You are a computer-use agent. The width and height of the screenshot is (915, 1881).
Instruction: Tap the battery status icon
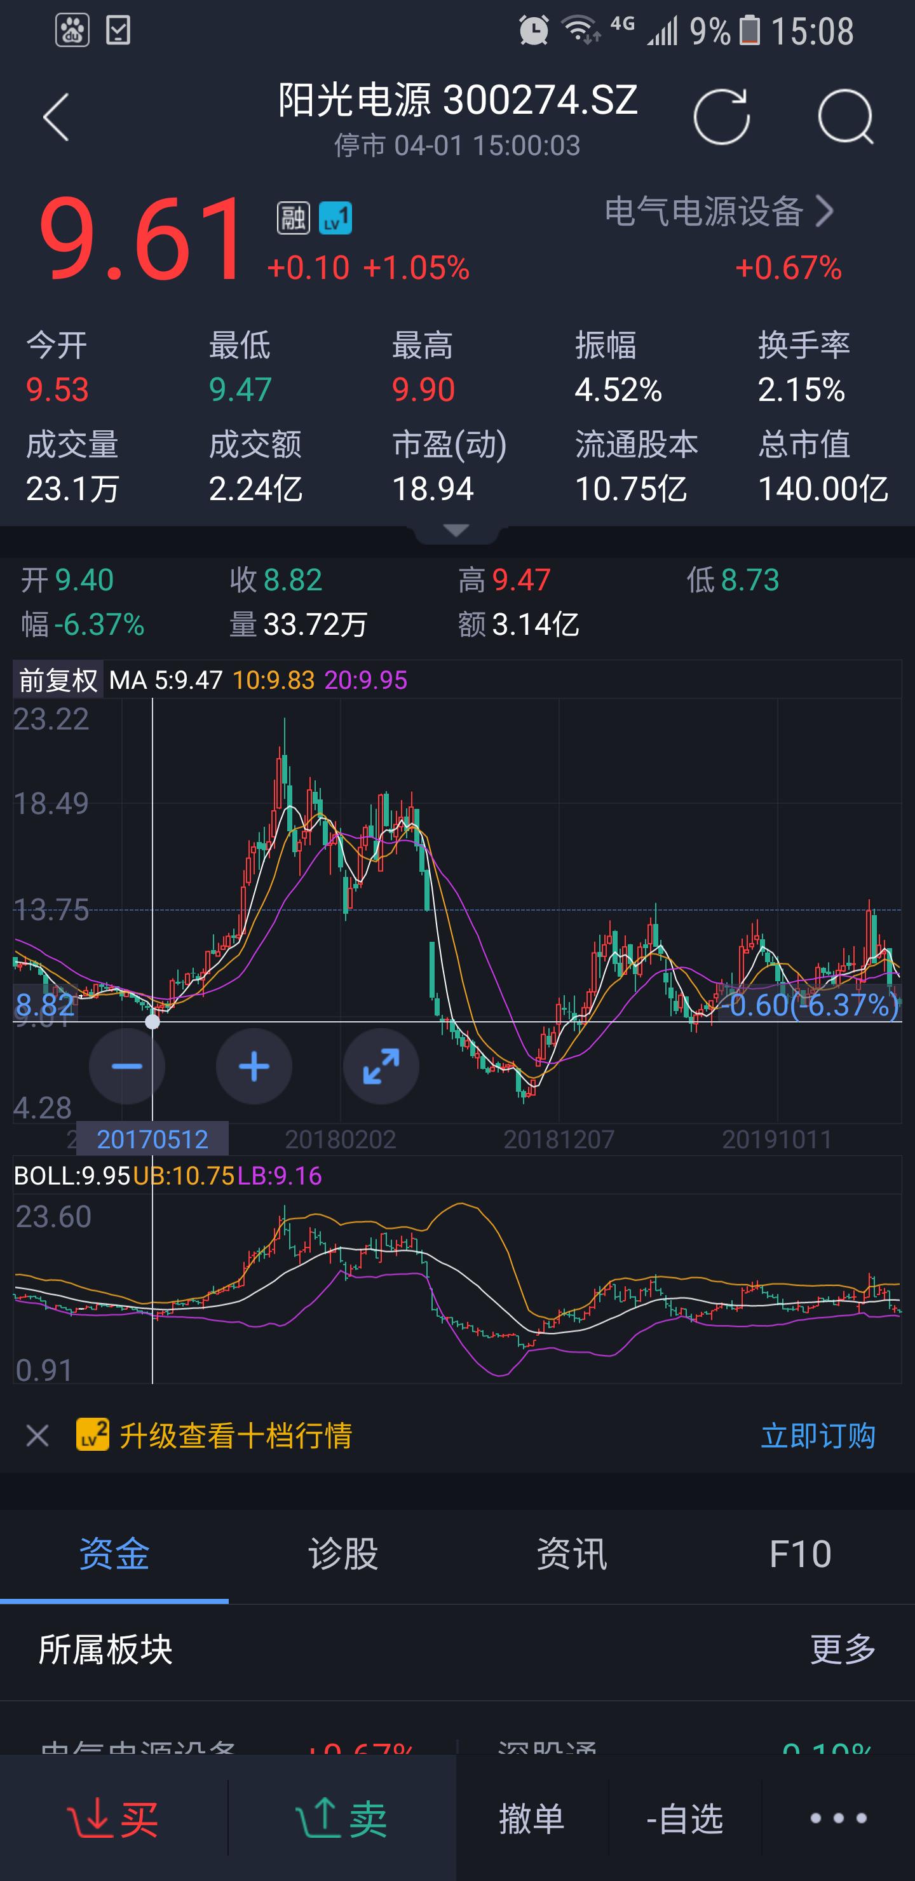[x=749, y=31]
